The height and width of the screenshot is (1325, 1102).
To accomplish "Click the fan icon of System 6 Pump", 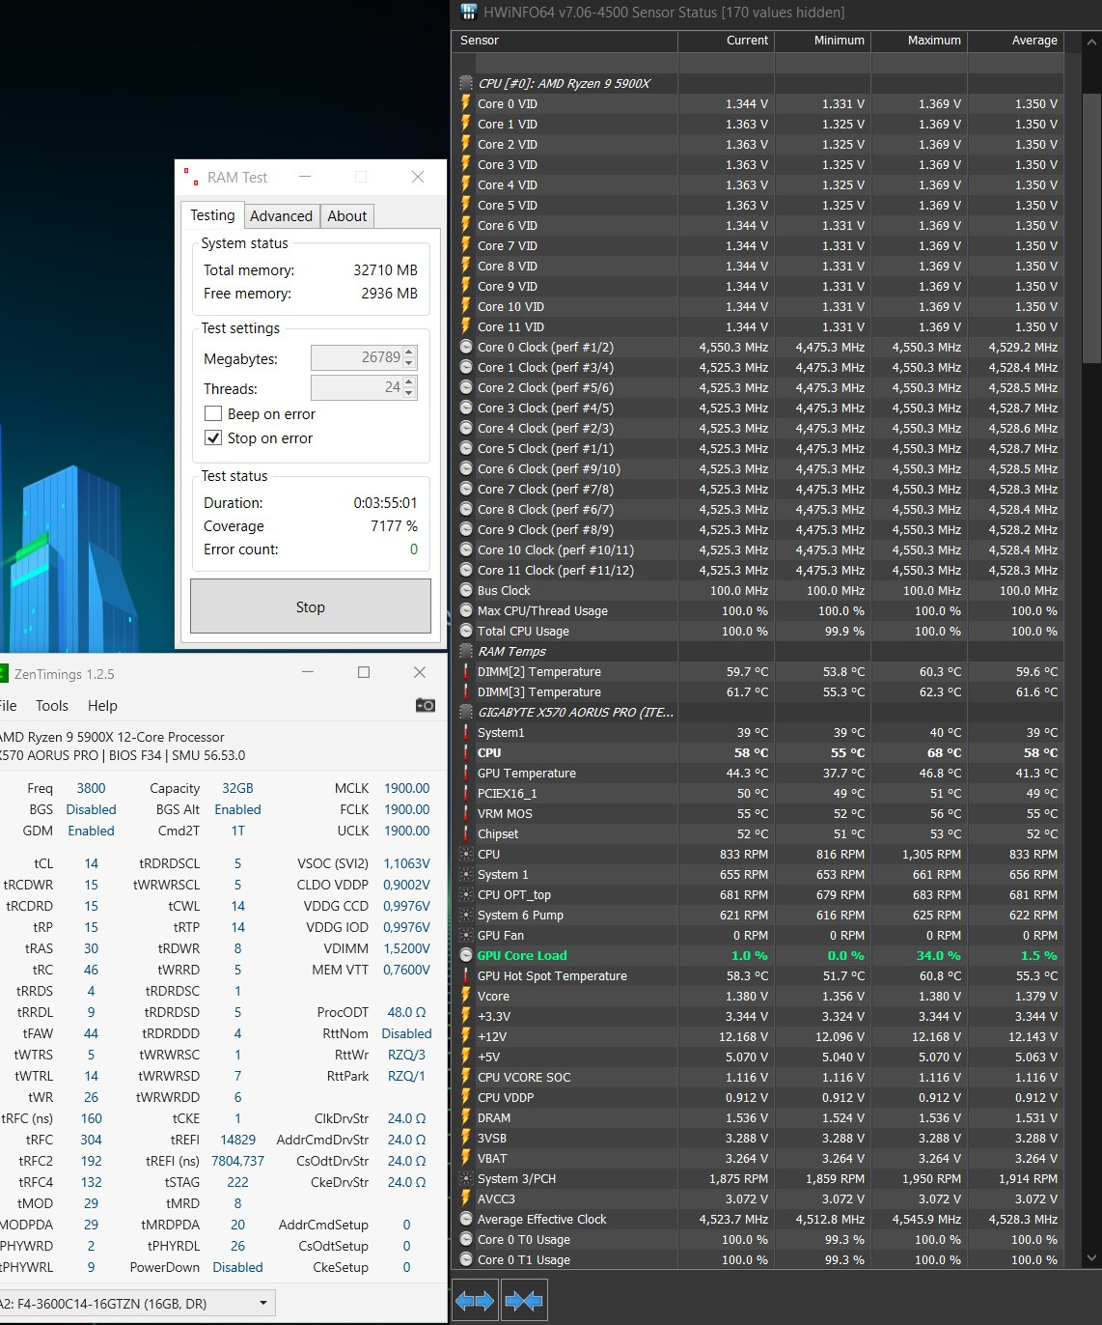I will tap(466, 915).
